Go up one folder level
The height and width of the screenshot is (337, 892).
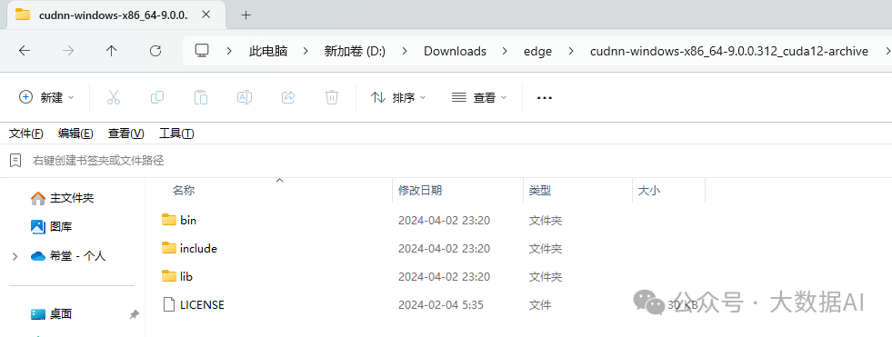pos(112,51)
